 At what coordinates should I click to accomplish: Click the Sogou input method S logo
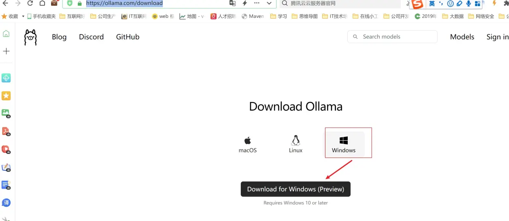[x=417, y=4]
